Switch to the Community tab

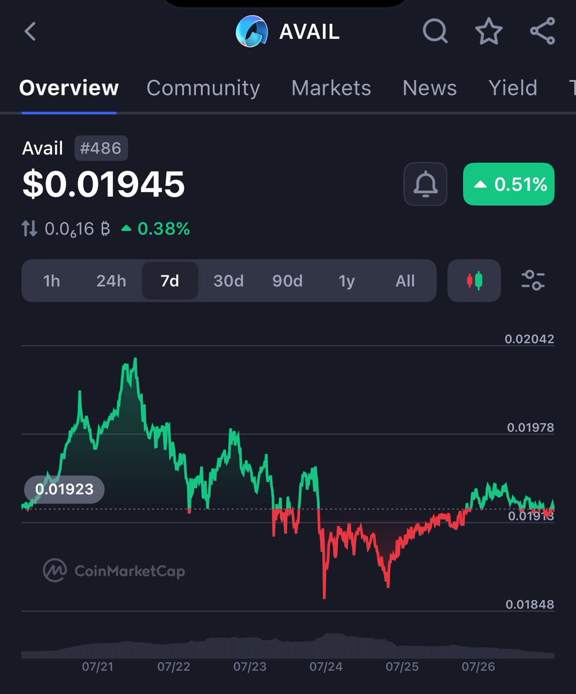tap(203, 88)
